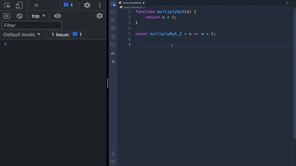This screenshot has width=296, height=166.
Task: Click the '=>' arrow operator on line 5
Action: coord(196,34)
